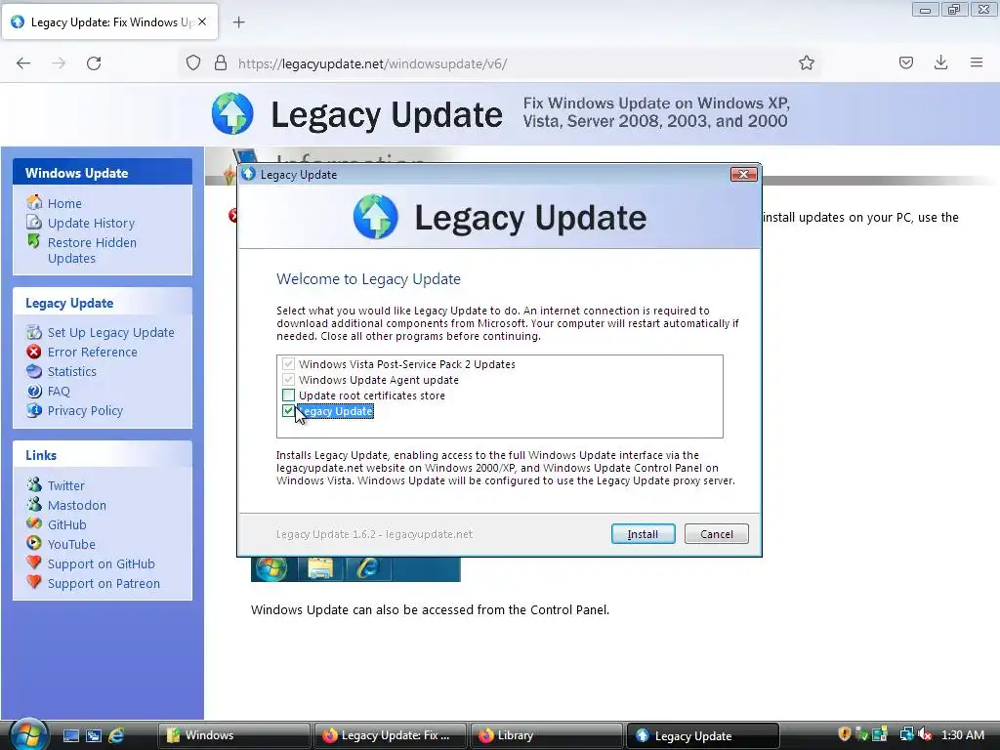Open Restore Hidden Updates link
Screen dimensions: 1000x750
click(92, 250)
